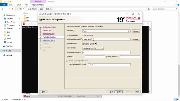The image size is (180, 101).
Task: Open Downloads in navigation pane
Action: pyautogui.click(x=11, y=22)
